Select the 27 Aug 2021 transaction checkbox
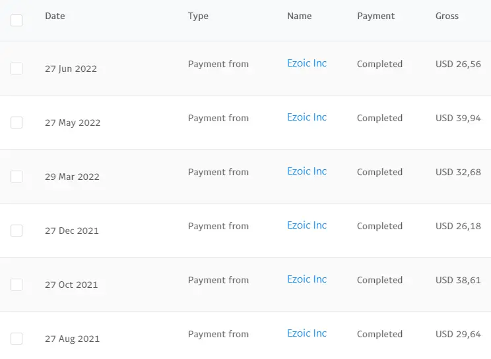491x359 pixels. (16, 339)
